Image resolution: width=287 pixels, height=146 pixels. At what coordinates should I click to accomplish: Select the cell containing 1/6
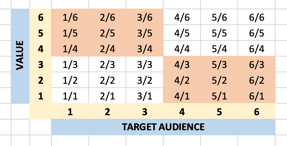click(x=70, y=17)
